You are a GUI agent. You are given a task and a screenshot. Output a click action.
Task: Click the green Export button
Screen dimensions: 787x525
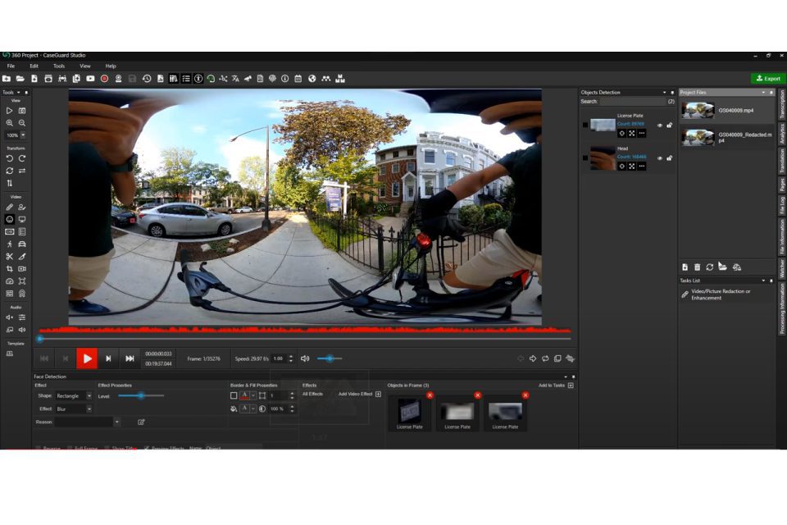[768, 79]
